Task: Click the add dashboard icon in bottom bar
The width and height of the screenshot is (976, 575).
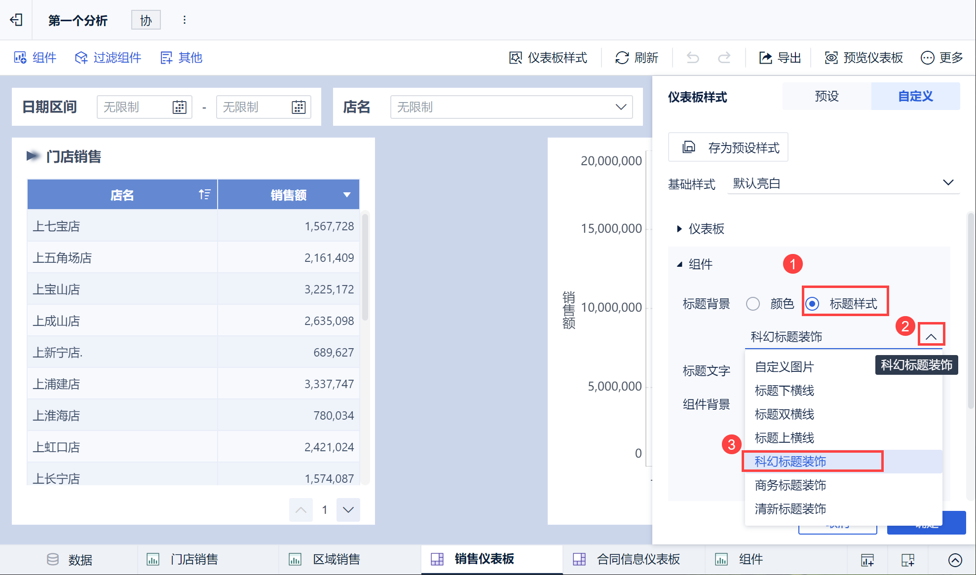Action: [x=907, y=560]
